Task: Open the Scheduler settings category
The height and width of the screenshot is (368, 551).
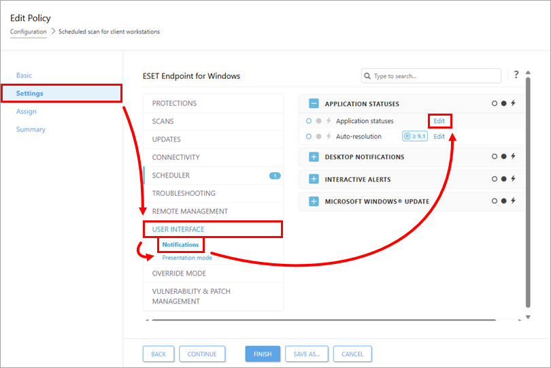Action: click(171, 175)
